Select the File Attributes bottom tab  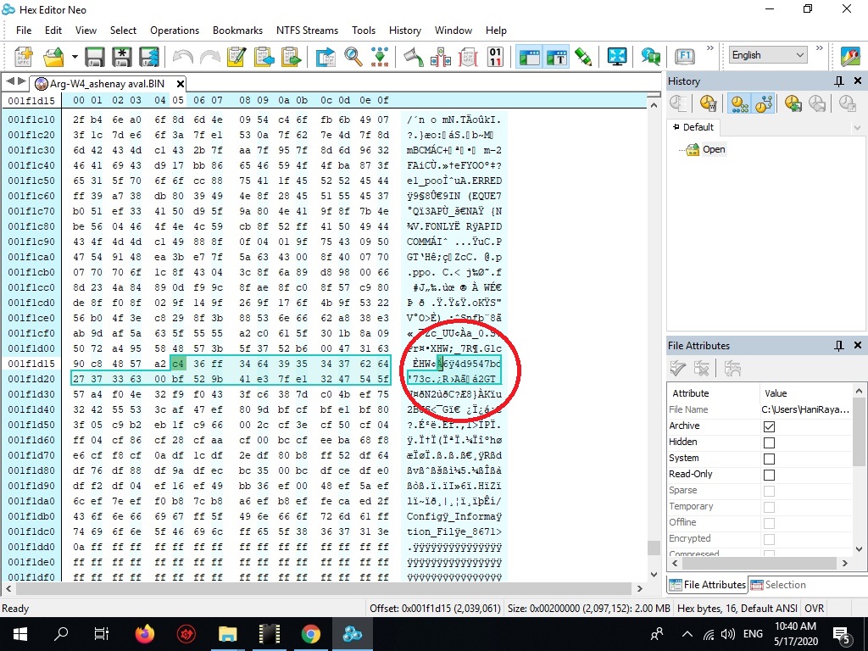pyautogui.click(x=708, y=585)
